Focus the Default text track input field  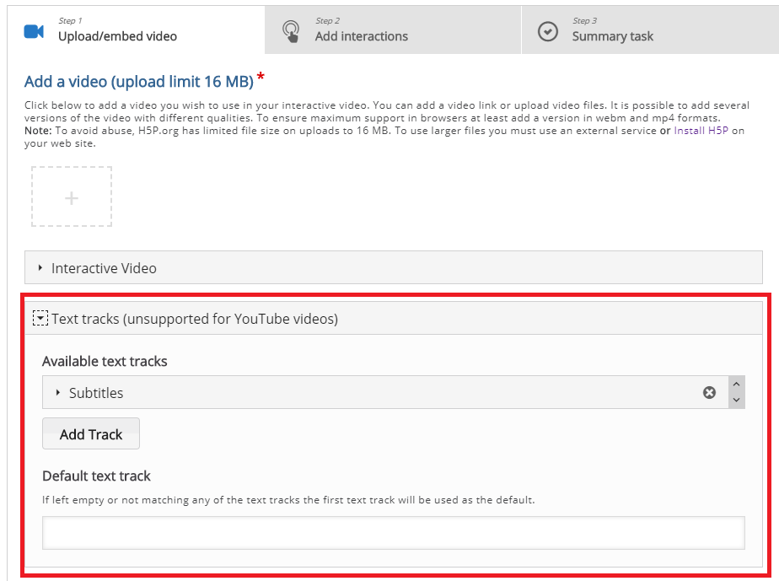394,533
